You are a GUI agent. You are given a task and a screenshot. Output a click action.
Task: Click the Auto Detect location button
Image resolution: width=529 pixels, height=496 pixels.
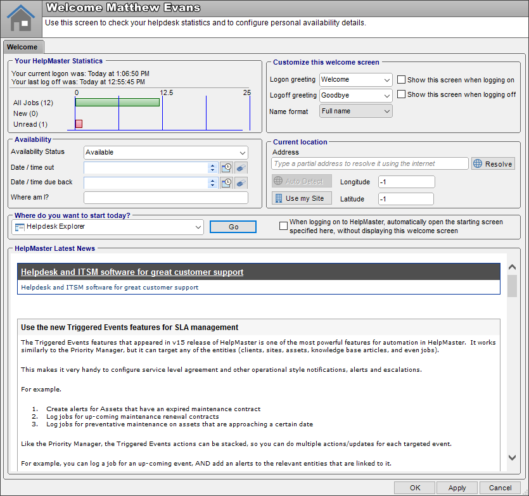(302, 181)
